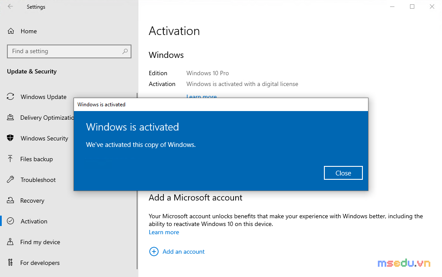Click the Add a Microsoft account heading
This screenshot has width=442, height=277.
tap(195, 197)
